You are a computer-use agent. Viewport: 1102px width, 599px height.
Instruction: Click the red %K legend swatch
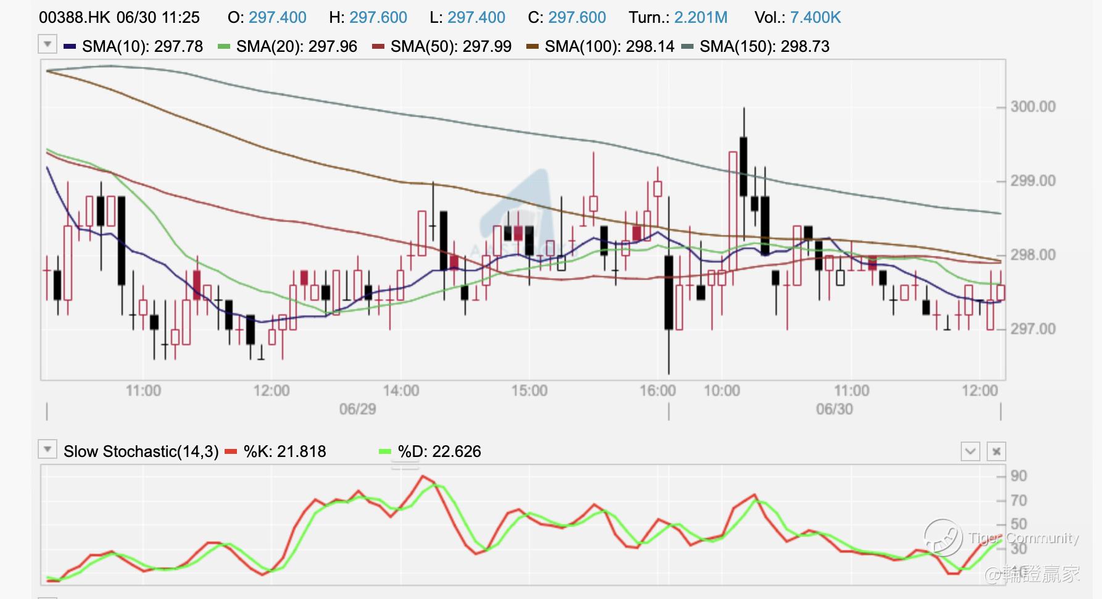231,451
